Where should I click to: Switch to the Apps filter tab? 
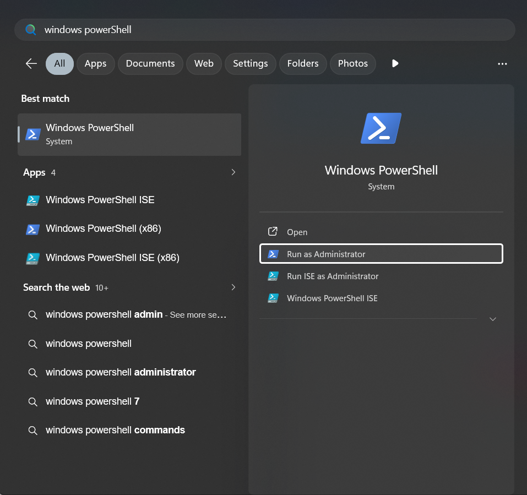pos(95,63)
